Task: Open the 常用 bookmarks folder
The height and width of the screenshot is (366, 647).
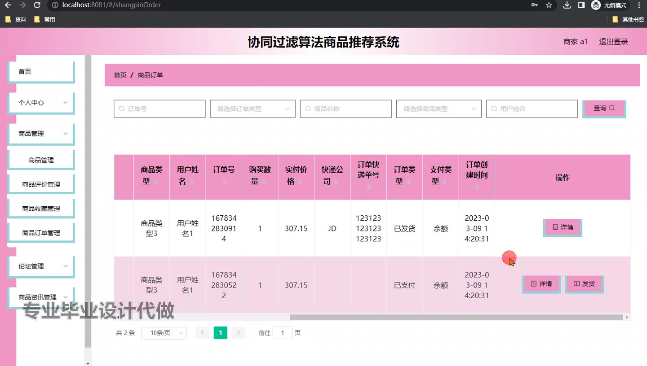Action: [44, 19]
